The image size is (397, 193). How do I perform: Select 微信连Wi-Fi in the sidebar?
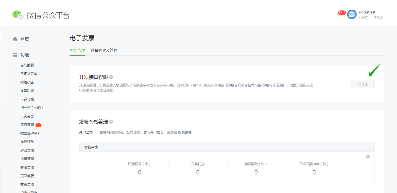[29, 133]
